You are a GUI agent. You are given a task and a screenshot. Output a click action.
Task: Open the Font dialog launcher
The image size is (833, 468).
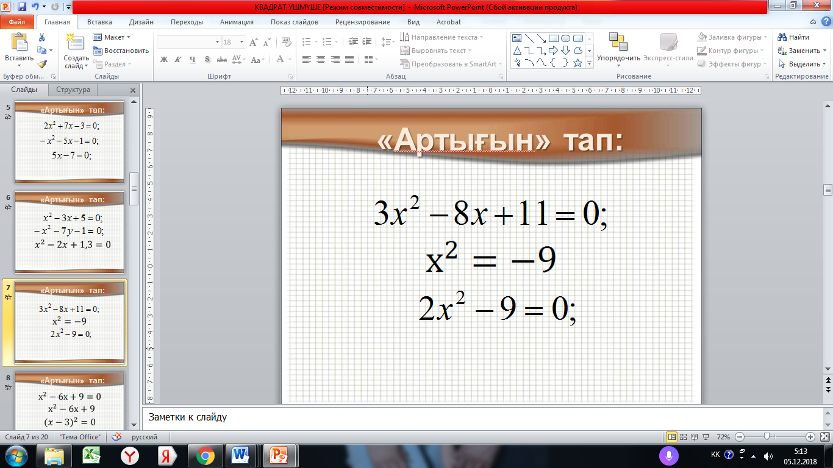(x=290, y=77)
